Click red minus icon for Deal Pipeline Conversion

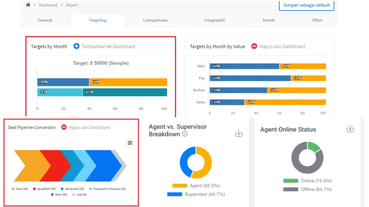tap(64, 127)
